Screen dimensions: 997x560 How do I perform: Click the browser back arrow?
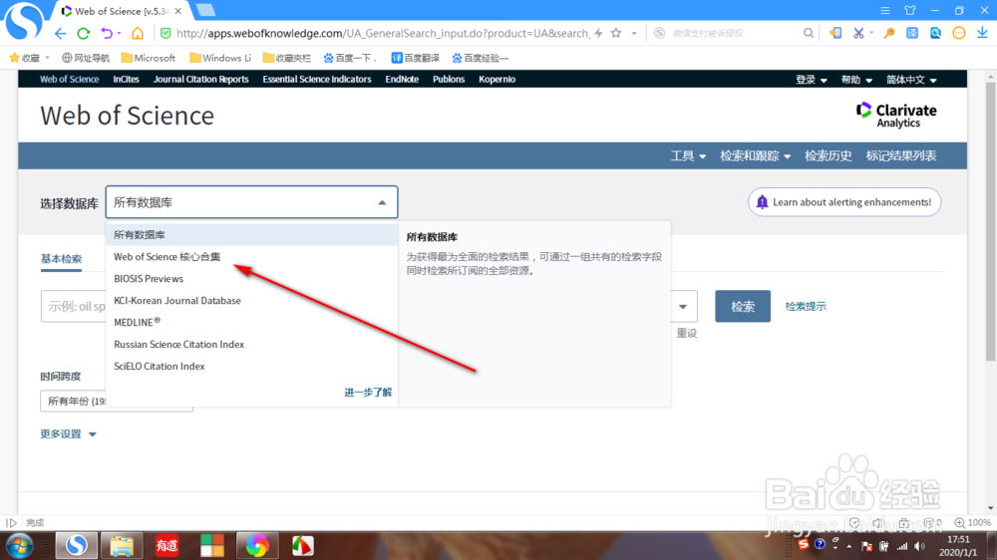click(60, 33)
